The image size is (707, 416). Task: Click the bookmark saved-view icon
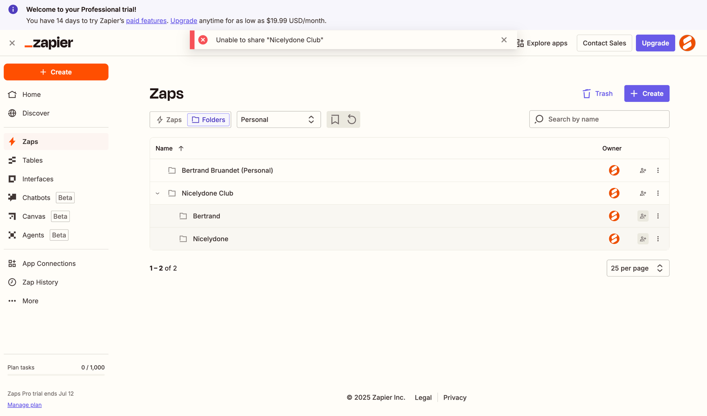pos(335,119)
